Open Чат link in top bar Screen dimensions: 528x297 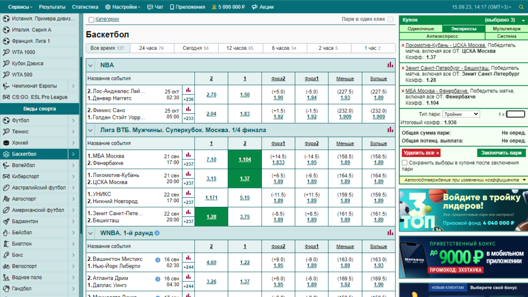(x=155, y=7)
